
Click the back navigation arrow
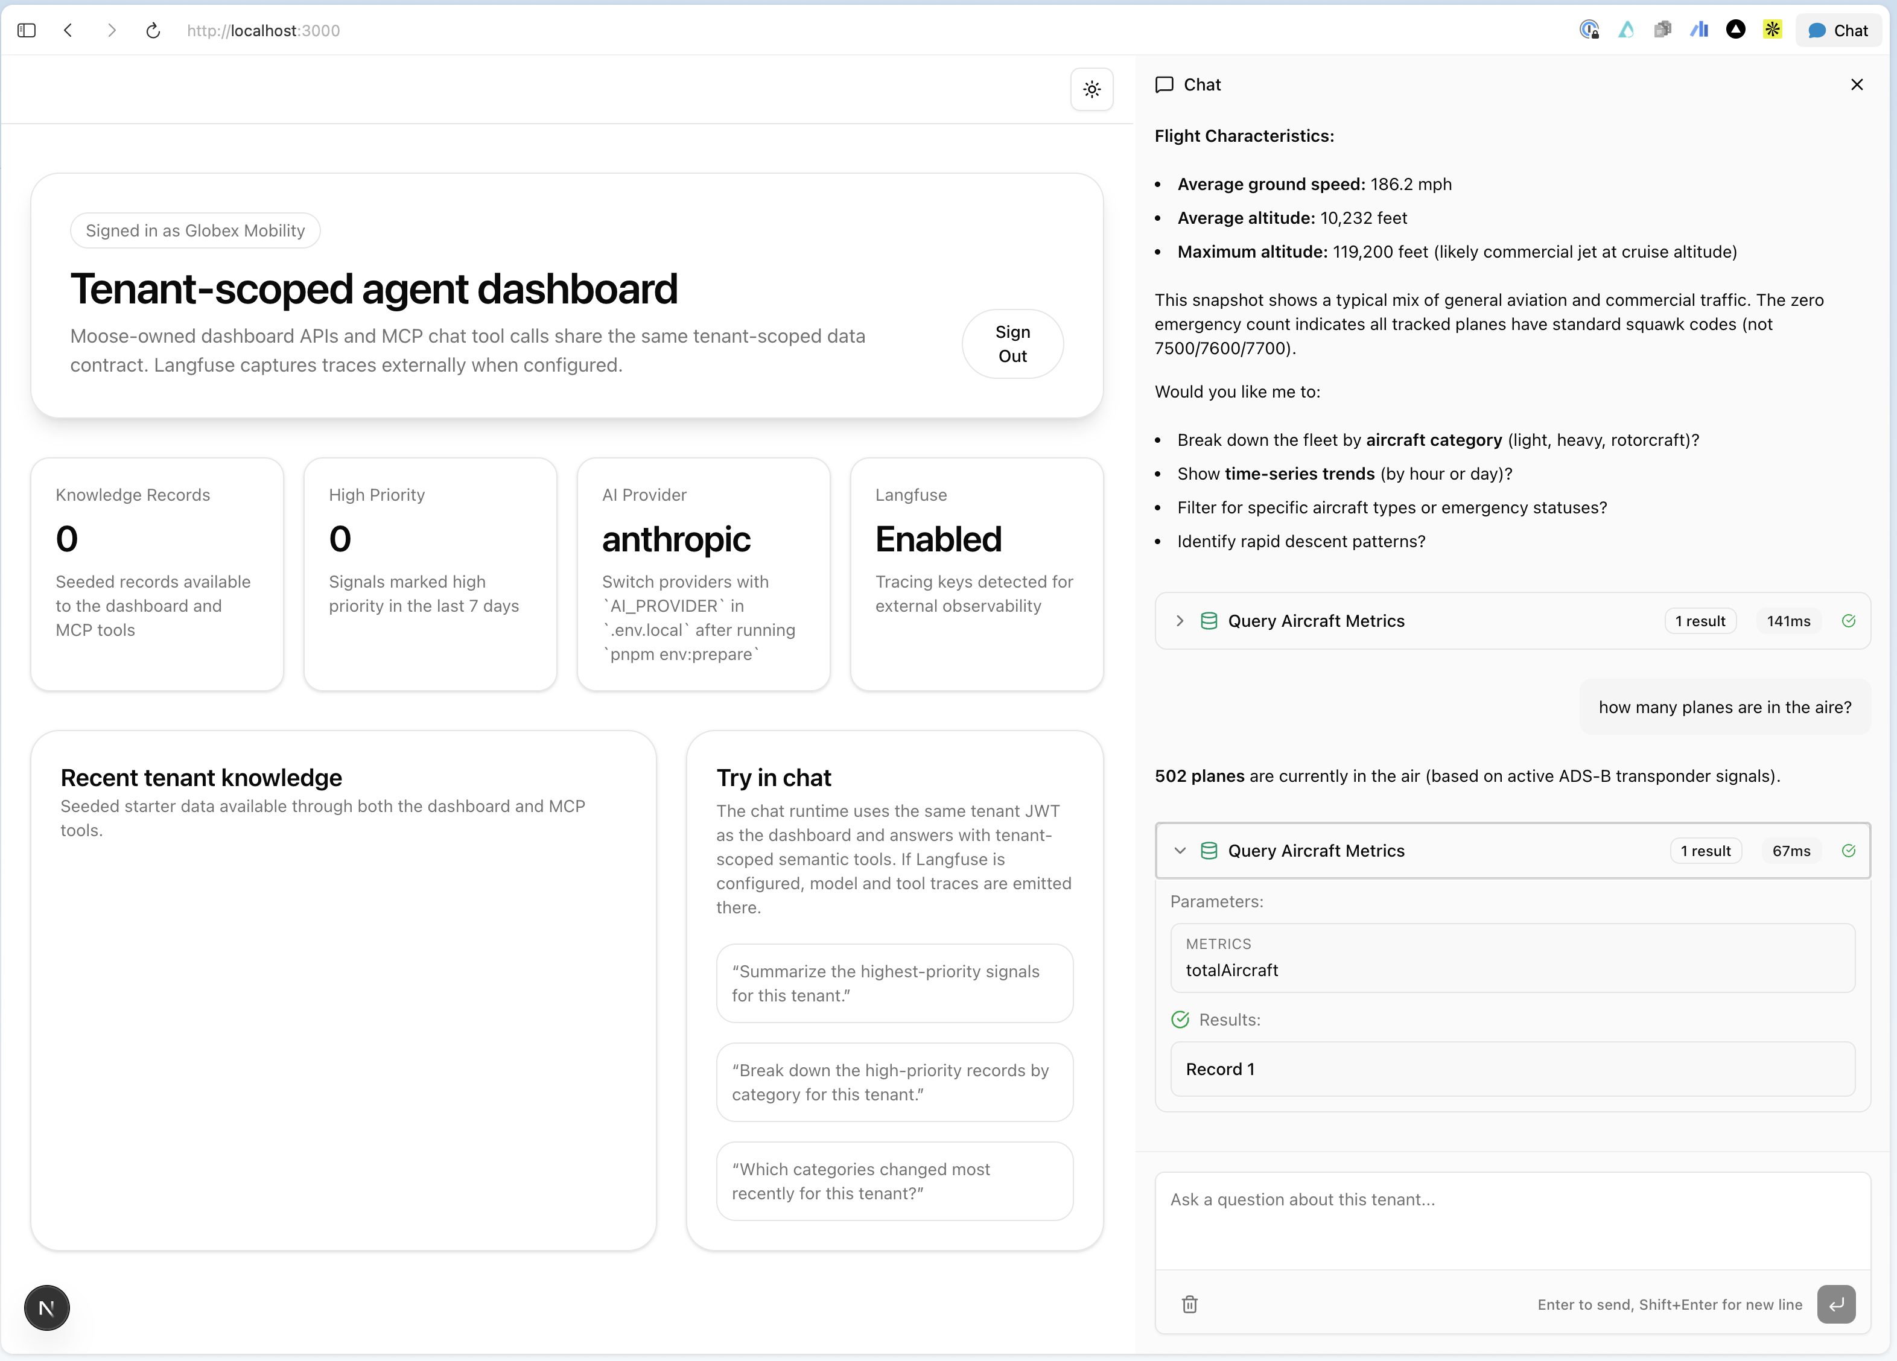(x=68, y=30)
